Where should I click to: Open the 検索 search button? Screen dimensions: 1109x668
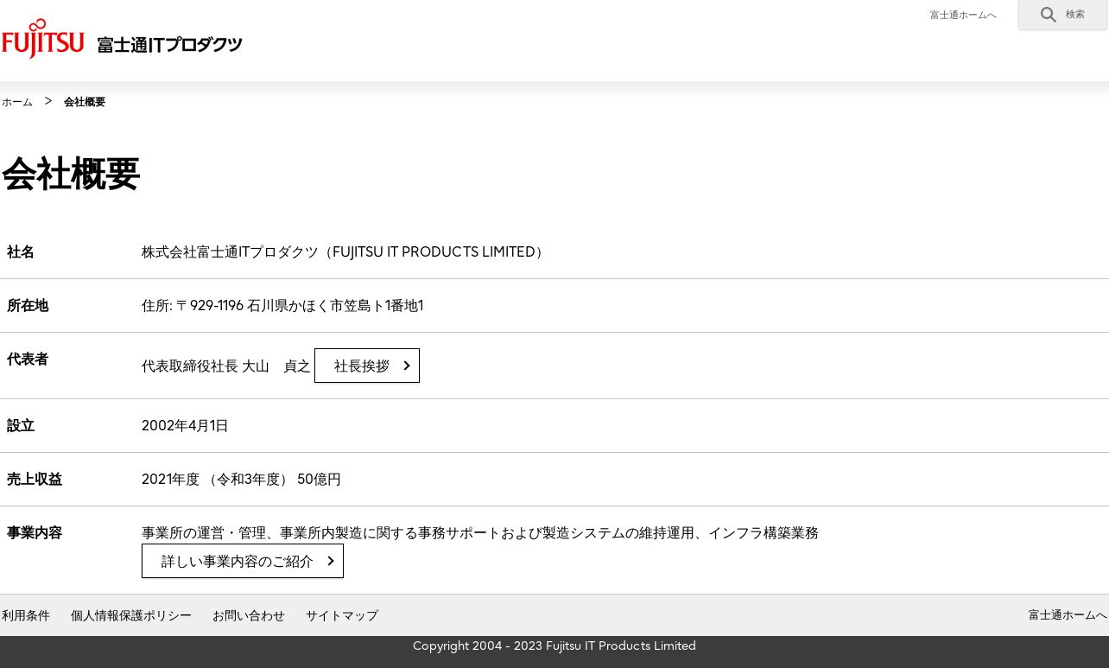pos(1062,15)
